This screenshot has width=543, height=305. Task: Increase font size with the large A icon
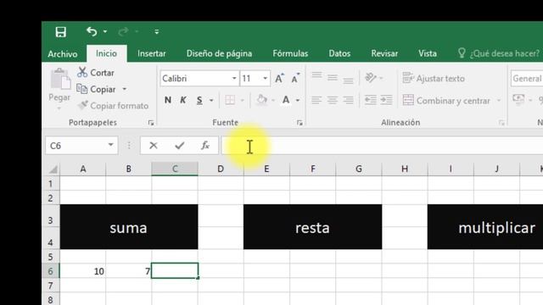[x=279, y=79]
